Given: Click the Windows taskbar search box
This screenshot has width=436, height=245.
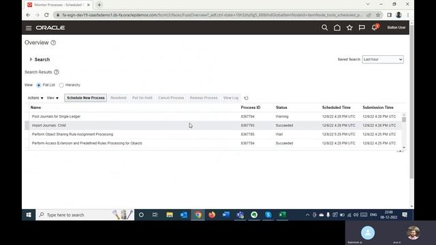Looking at the screenshot, I should point(85,215).
